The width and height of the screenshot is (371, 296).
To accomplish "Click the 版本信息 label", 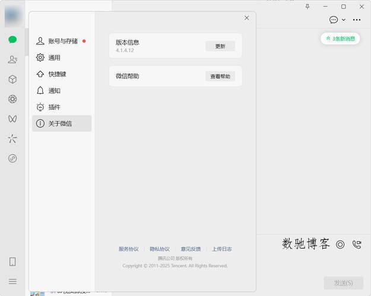I will tap(127, 42).
